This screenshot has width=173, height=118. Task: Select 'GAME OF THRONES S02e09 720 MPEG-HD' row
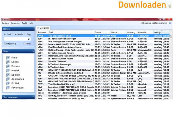click(x=103, y=76)
